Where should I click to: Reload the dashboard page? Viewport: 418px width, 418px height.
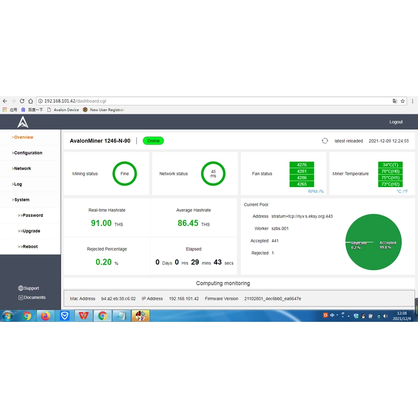point(22,101)
